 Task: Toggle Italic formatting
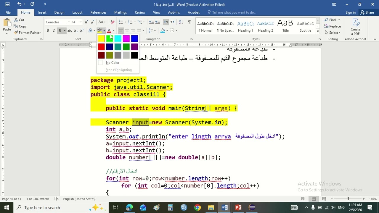click(54, 30)
